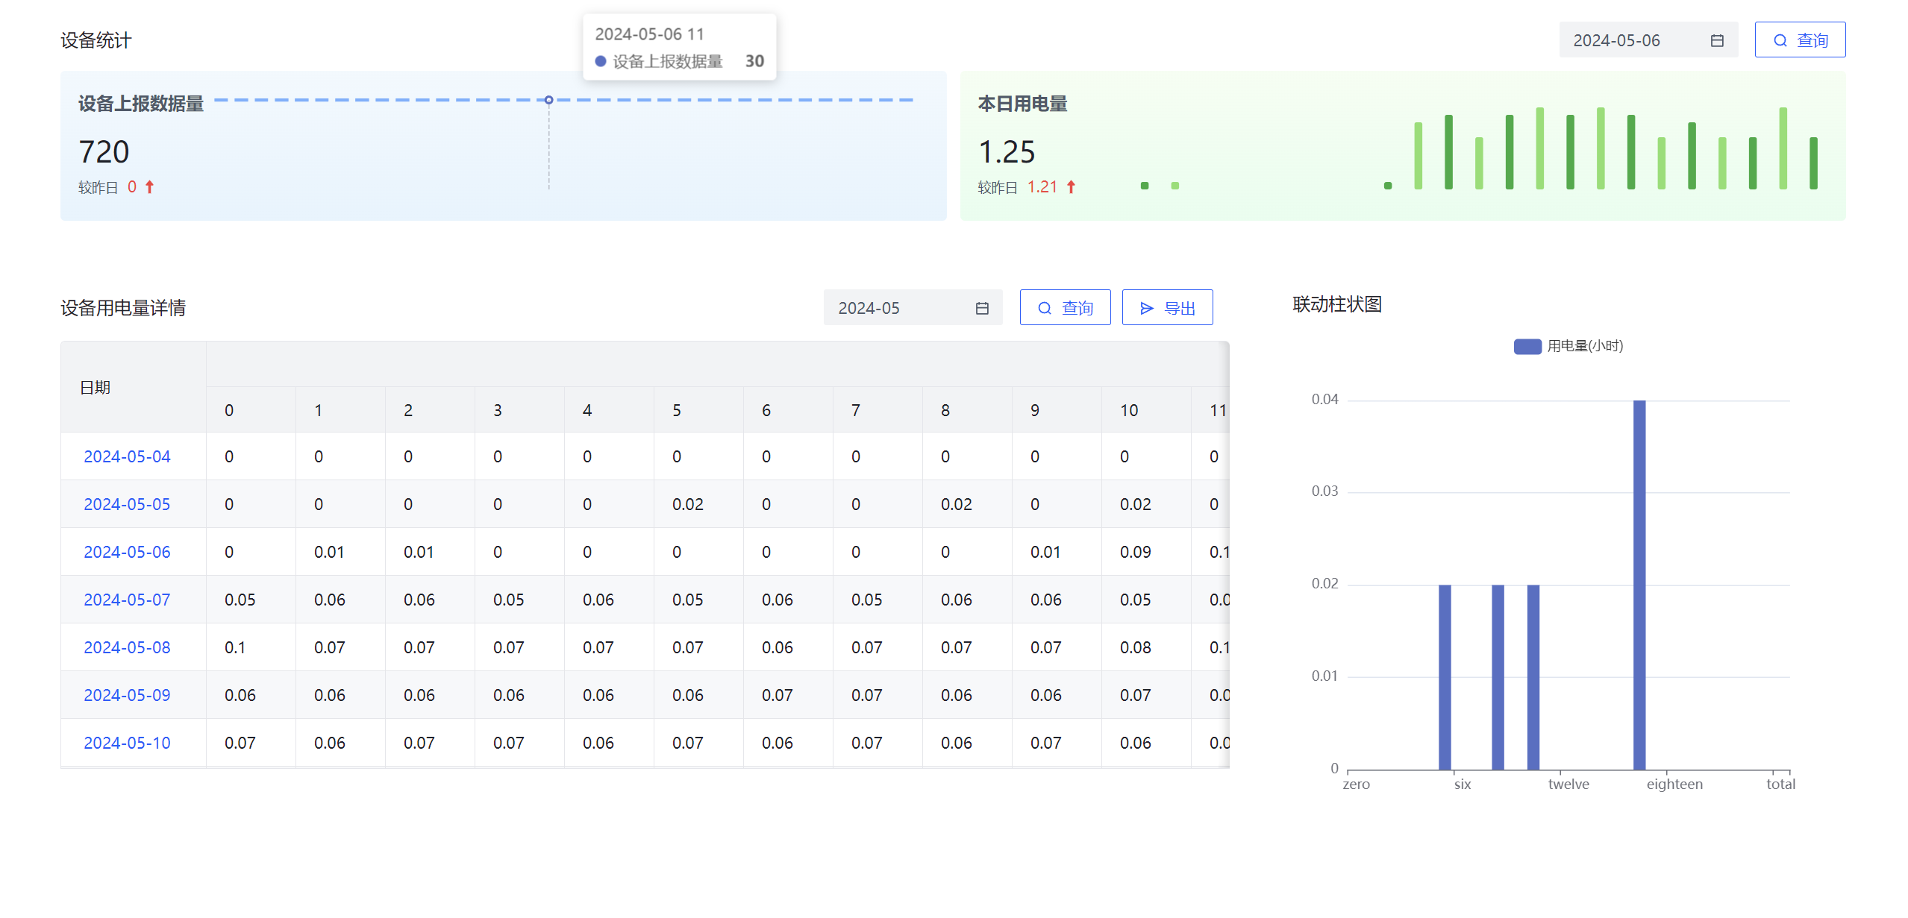This screenshot has height=918, width=1908.
Task: Click the 设备用电量详情 section heading
Action: (123, 308)
